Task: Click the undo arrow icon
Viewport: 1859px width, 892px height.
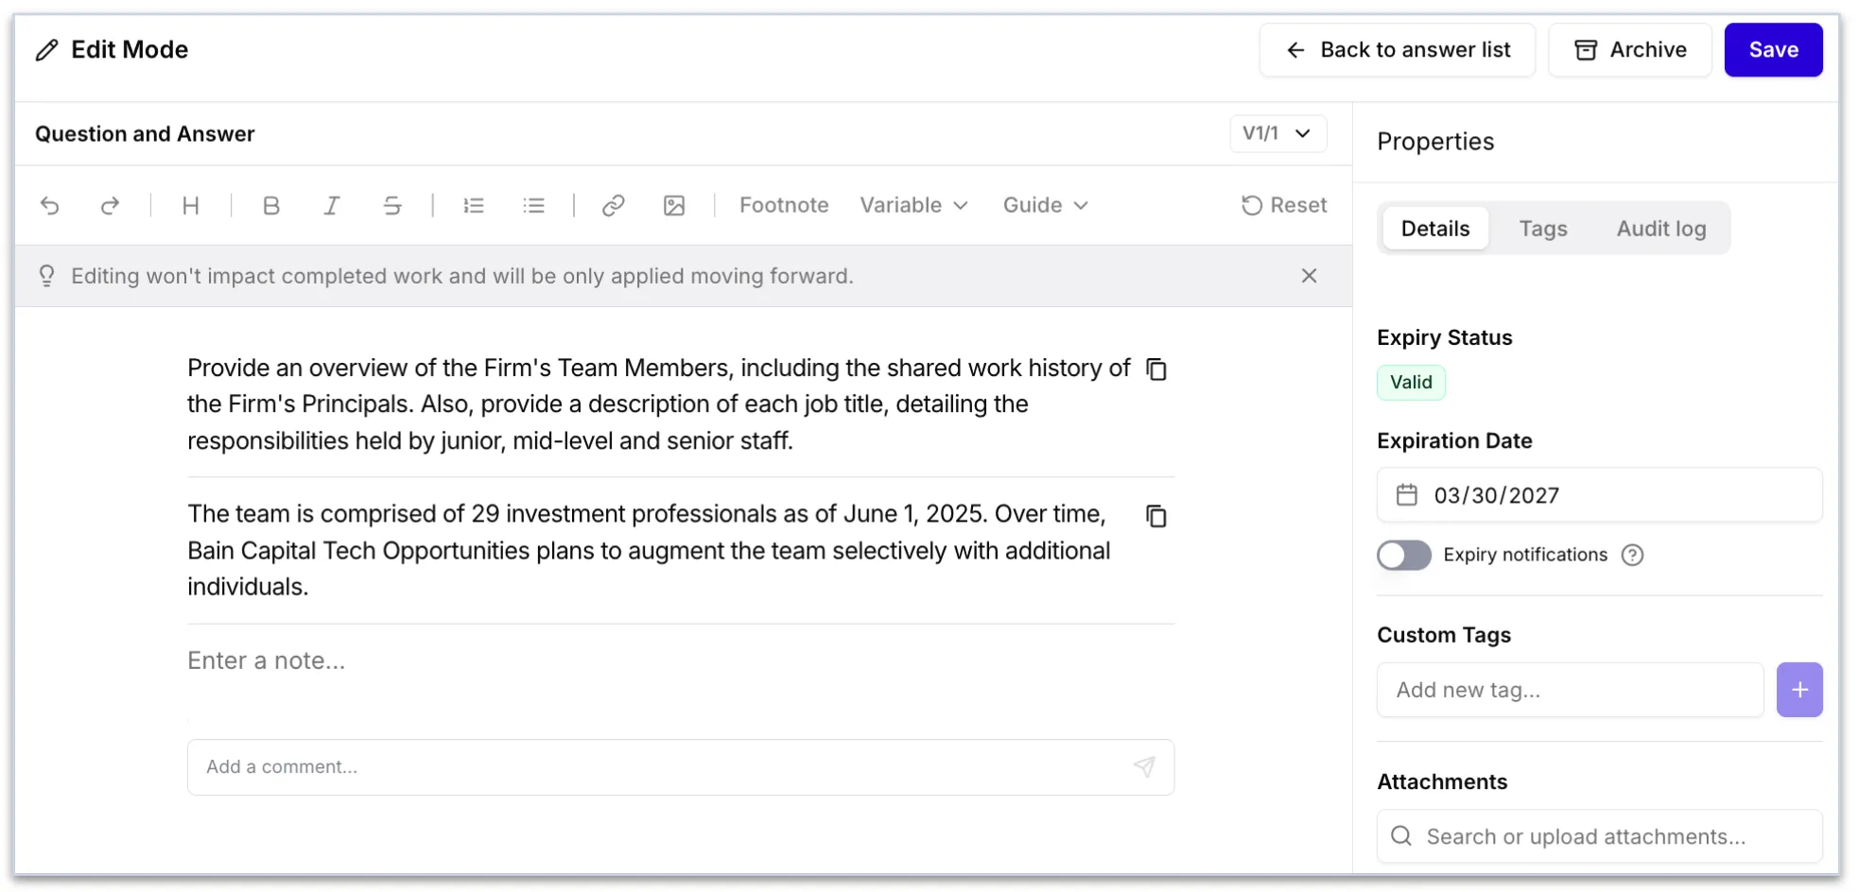Action: pyautogui.click(x=50, y=205)
